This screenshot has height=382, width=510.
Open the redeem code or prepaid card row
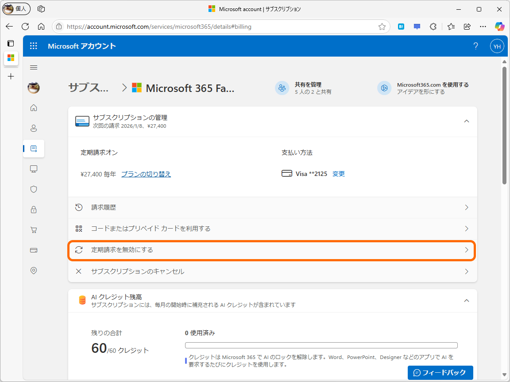click(x=271, y=229)
